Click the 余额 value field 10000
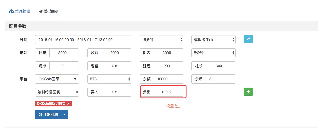This screenshot has width=327, height=131. (x=168, y=79)
